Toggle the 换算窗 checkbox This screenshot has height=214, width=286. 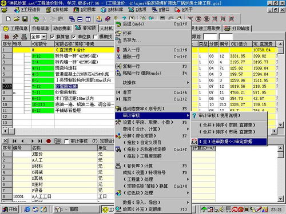[52, 37]
